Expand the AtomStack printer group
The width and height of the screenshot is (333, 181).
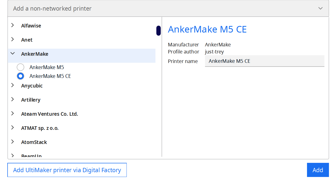12,141
